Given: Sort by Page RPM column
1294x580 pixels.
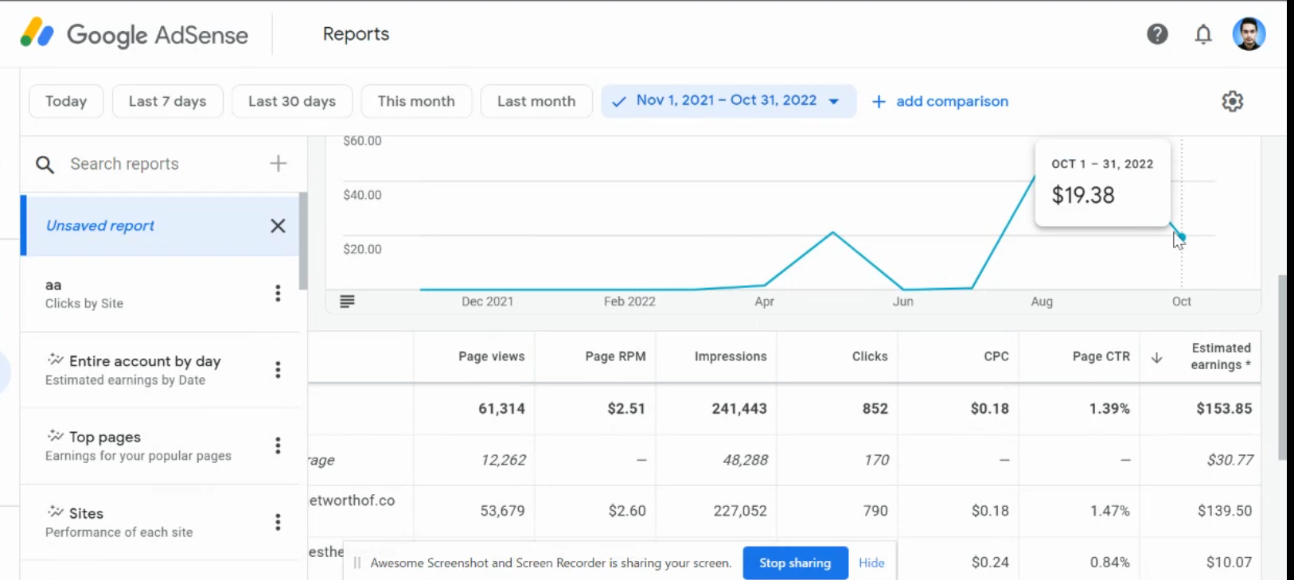Looking at the screenshot, I should 615,356.
